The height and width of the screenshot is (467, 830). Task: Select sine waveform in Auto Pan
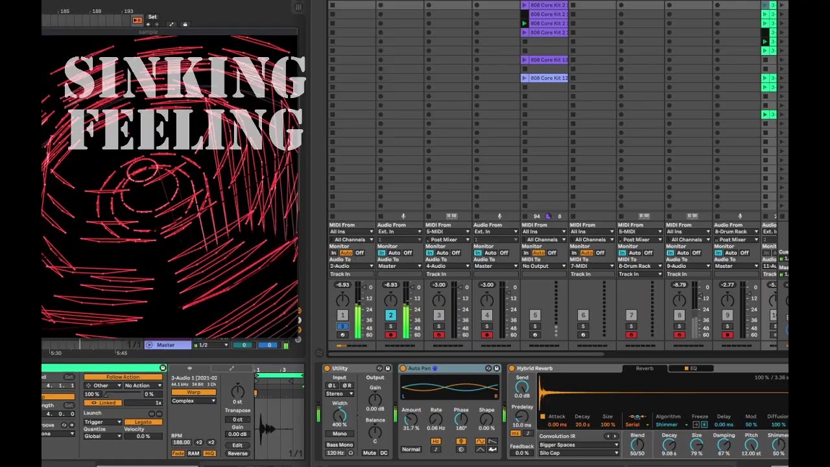pos(480,442)
